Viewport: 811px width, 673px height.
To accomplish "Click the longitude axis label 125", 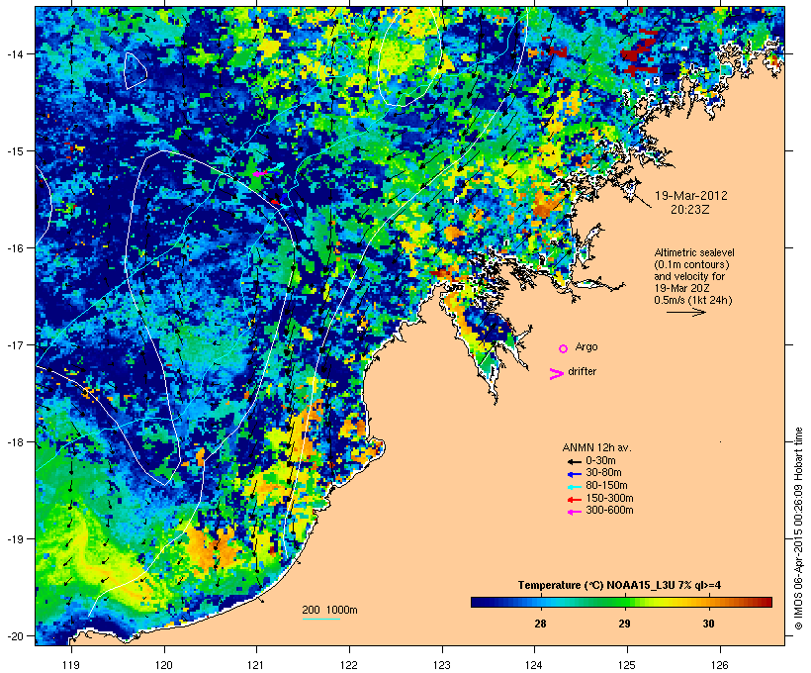I will tap(627, 665).
